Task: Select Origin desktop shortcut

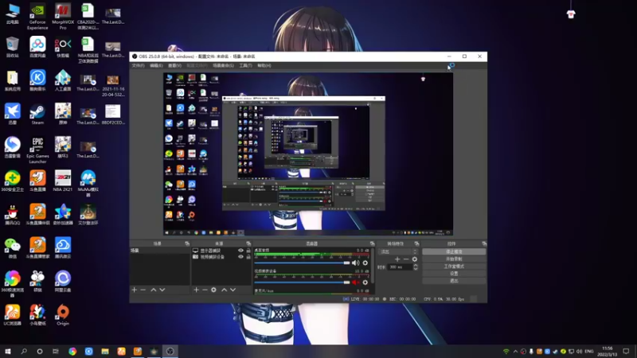Action: click(x=63, y=315)
